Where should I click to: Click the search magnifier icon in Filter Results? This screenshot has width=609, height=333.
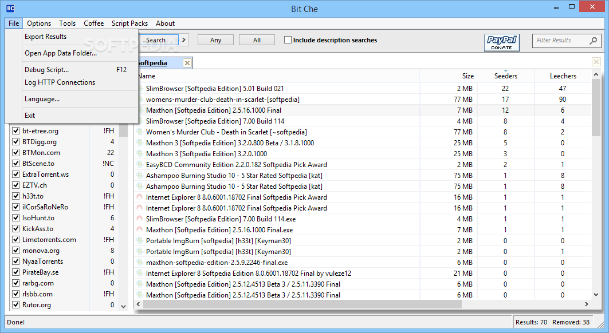593,41
